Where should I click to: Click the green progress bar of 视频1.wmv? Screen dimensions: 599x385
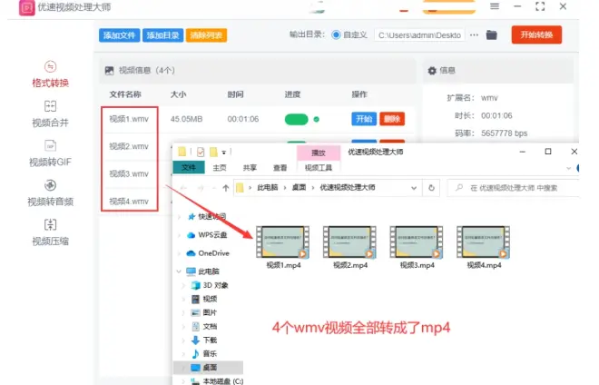click(x=297, y=119)
